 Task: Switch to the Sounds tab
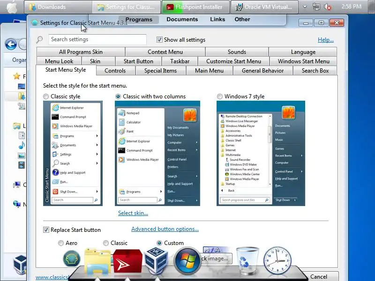[x=237, y=52]
